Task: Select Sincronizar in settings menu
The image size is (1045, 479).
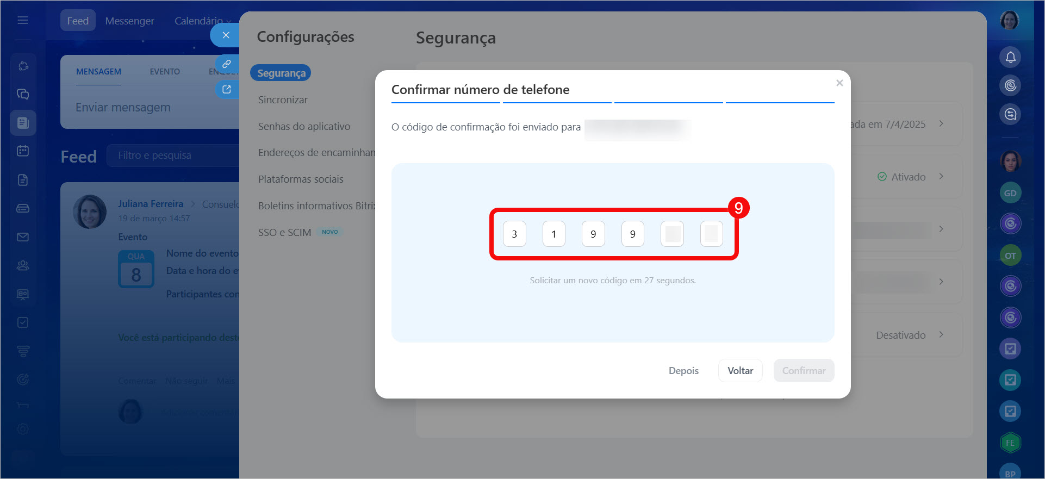Action: tap(283, 100)
